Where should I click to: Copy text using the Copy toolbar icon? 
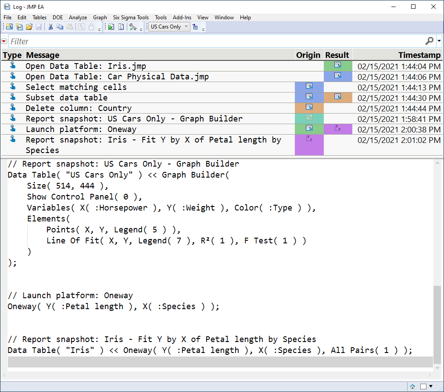60,27
